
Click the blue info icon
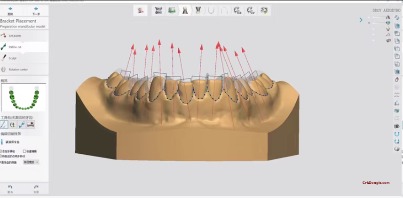click(2, 142)
